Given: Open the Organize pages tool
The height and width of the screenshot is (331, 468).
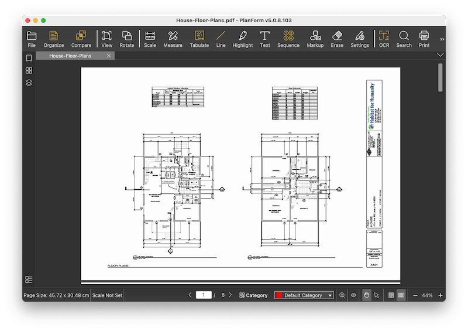Looking at the screenshot, I should [x=54, y=39].
